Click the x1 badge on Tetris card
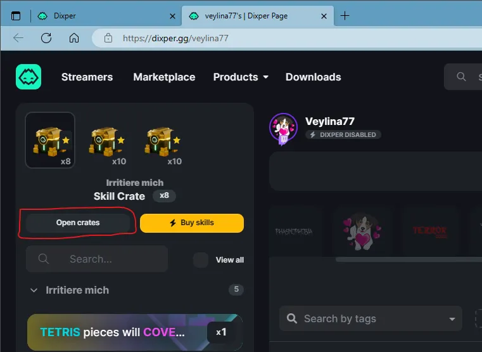This screenshot has height=352, width=482. (221, 332)
